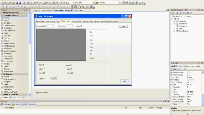This screenshot has height=115, width=204.
Task: Toggle the 0 Messages filter button
Action: pyautogui.click(x=30, y=104)
